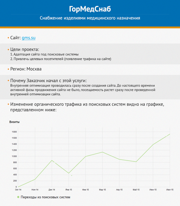Click the orange bullet beside Почему Заказчик
Screen dimensions: 180x206
click(x=8, y=80)
